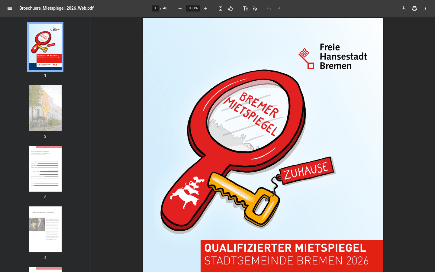Click the QUALIFIZIERTER MIETSPIEGEL heading
This screenshot has width=435, height=272.
285,248
